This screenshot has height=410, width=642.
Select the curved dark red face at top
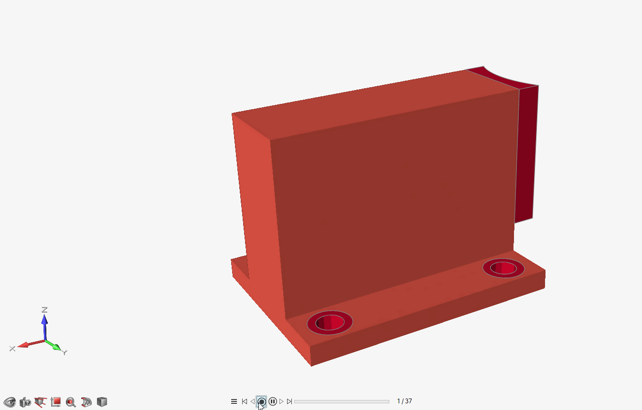pos(501,78)
